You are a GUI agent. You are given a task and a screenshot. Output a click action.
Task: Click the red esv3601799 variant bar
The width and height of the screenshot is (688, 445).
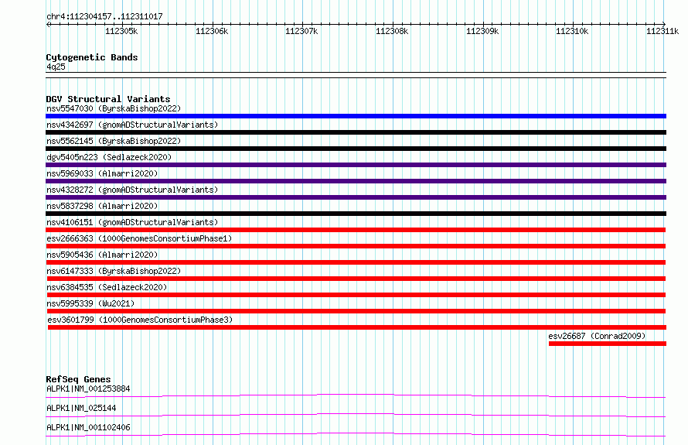point(356,327)
